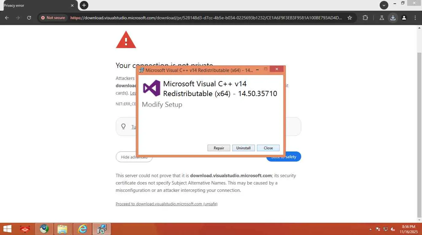422x235 pixels.
Task: Proceed to download.visualstudio.microsoft.com (unsafe) link
Action: 167,204
